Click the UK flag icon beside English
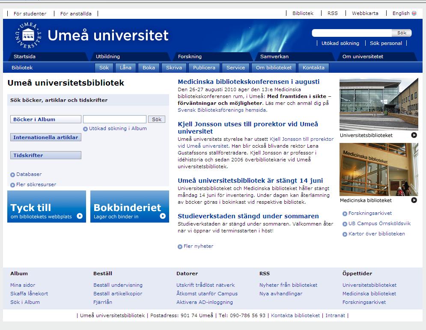Screen dimensions: 426x330 (x=414, y=13)
